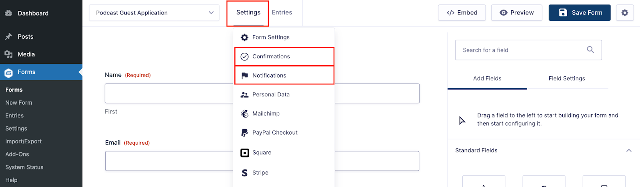Viewport: 640px width, 187px height.
Task: Select PayPal Checkout settings
Action: (284, 133)
